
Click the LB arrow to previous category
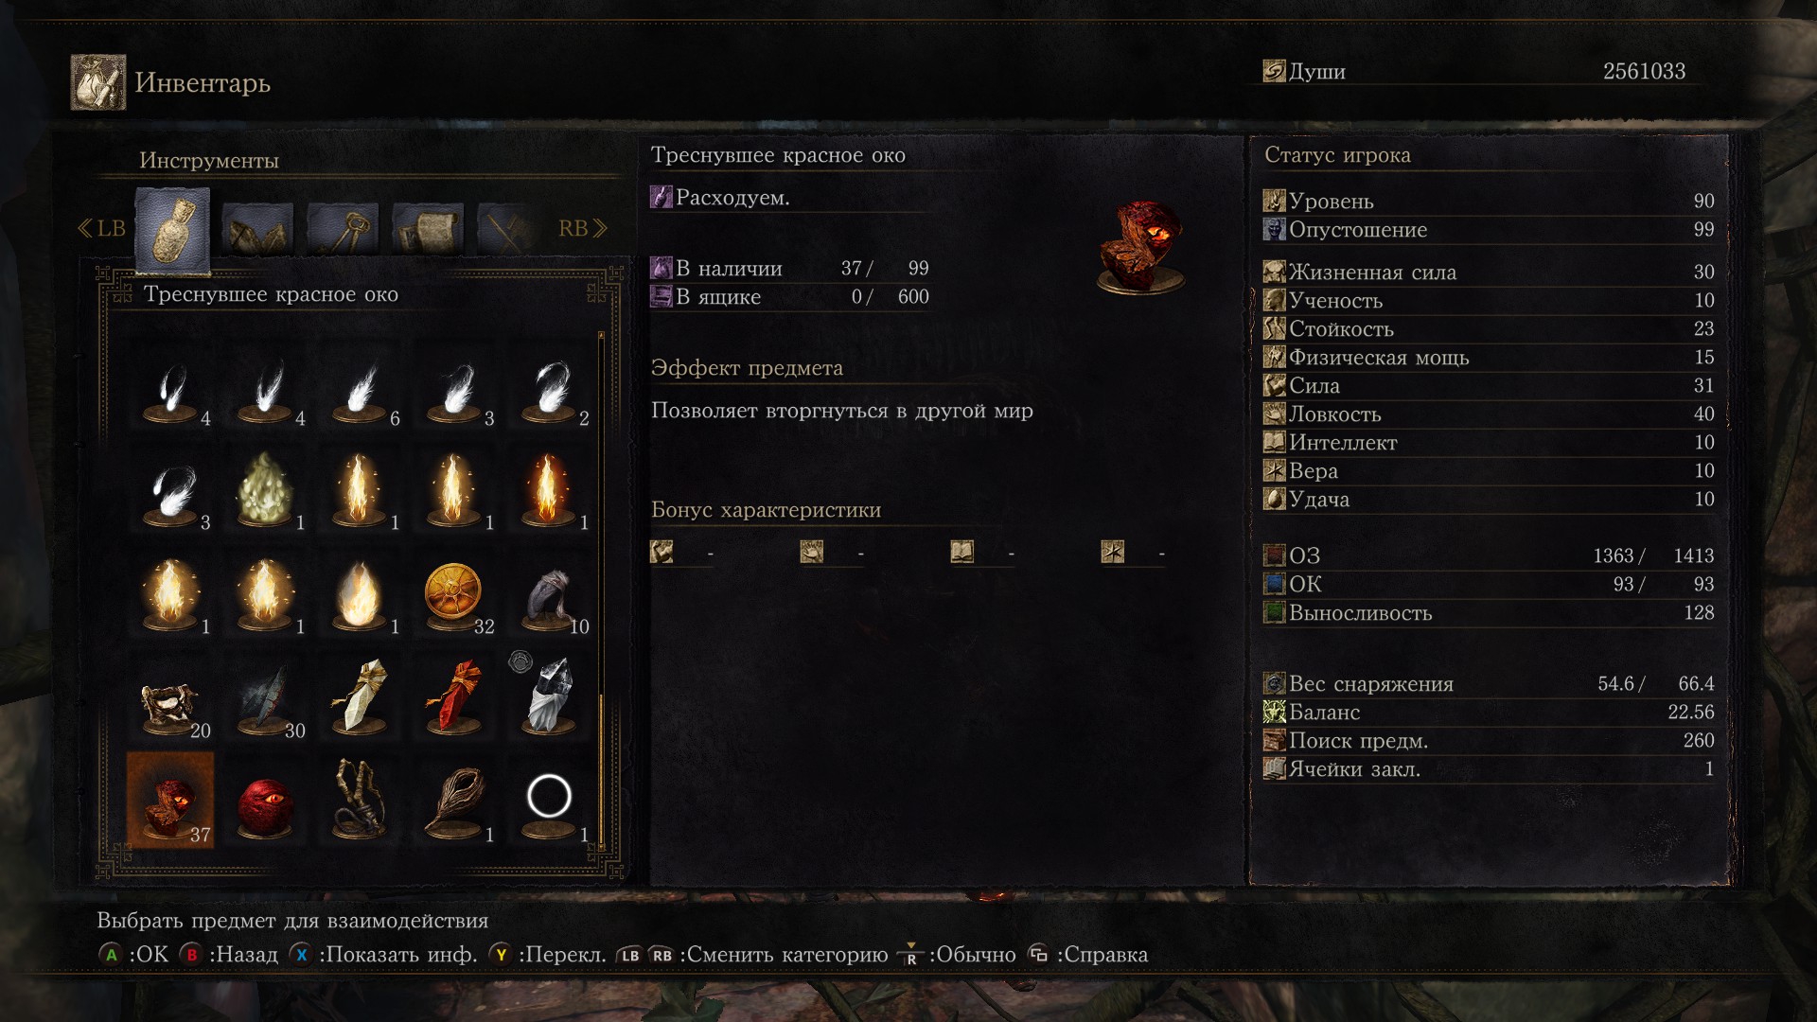(x=101, y=228)
